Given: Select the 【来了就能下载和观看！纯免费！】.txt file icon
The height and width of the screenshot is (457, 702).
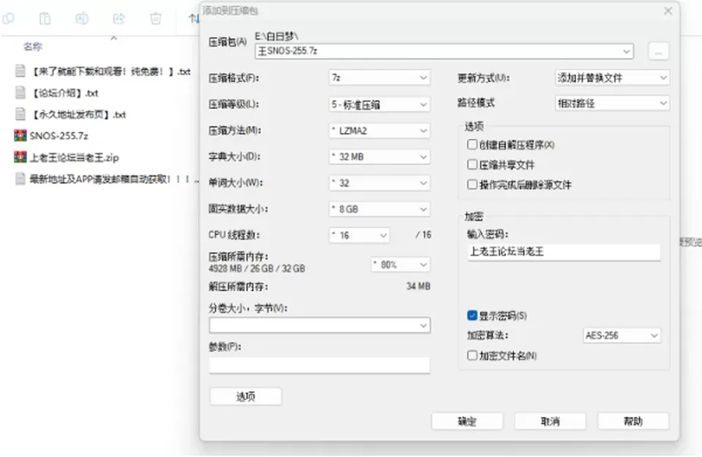Looking at the screenshot, I should [20, 71].
